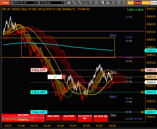The width and height of the screenshot is (157, 129).
Task: Click the T3 MA SL button
Action: click(x=23, y=120)
